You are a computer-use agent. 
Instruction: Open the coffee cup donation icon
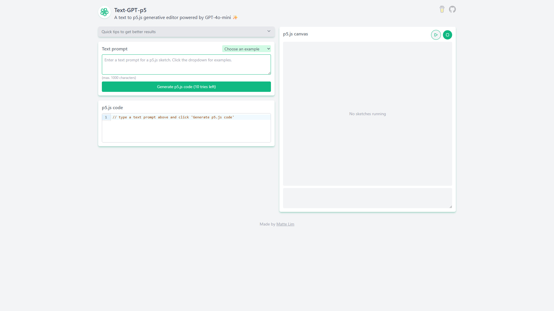pos(442,9)
